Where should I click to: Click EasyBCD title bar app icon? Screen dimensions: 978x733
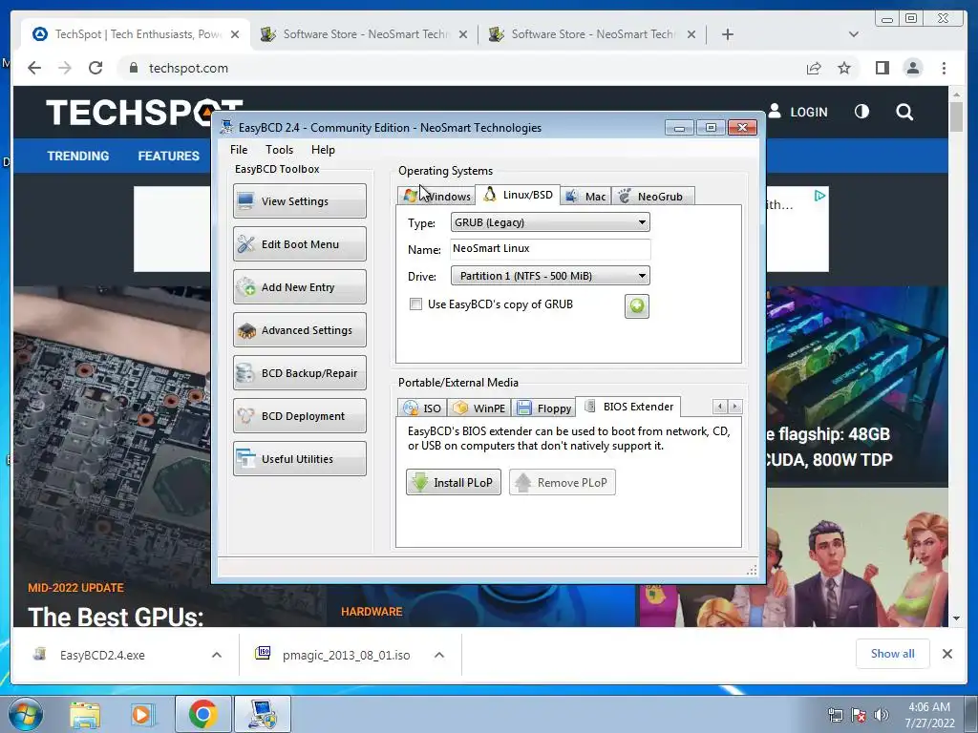click(226, 127)
